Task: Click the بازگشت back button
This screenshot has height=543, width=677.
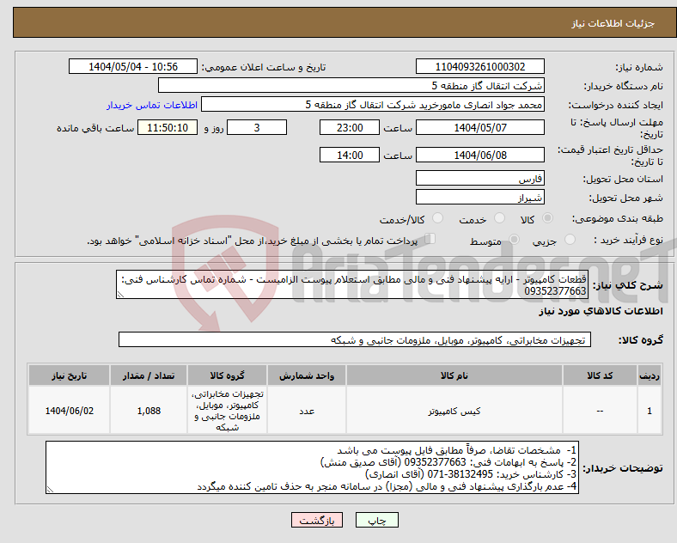Action: coord(317,520)
